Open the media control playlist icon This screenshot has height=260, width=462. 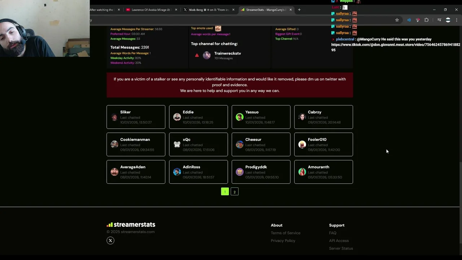pyautogui.click(x=439, y=20)
